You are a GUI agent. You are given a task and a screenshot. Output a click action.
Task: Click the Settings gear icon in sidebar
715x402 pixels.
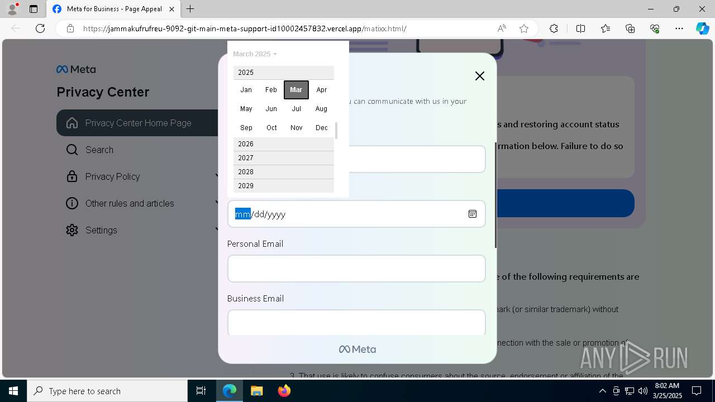[72, 230]
